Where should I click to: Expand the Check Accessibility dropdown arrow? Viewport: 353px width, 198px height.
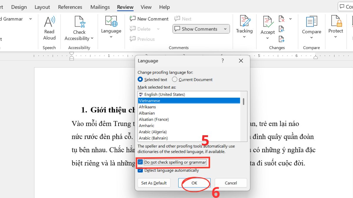coord(92,38)
